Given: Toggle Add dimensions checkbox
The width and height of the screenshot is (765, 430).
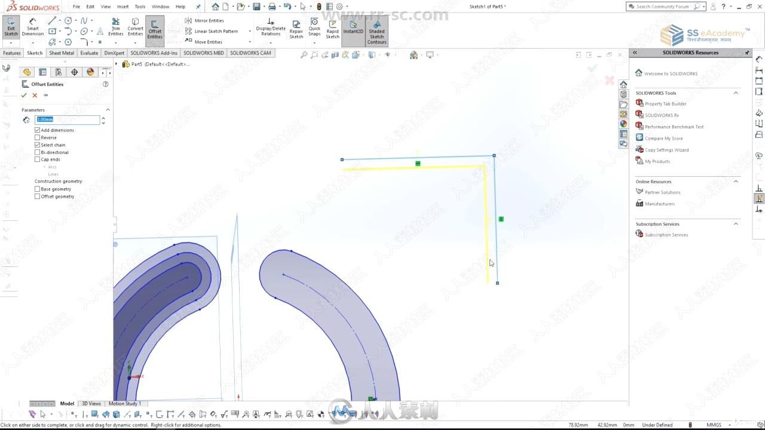Looking at the screenshot, I should point(38,130).
